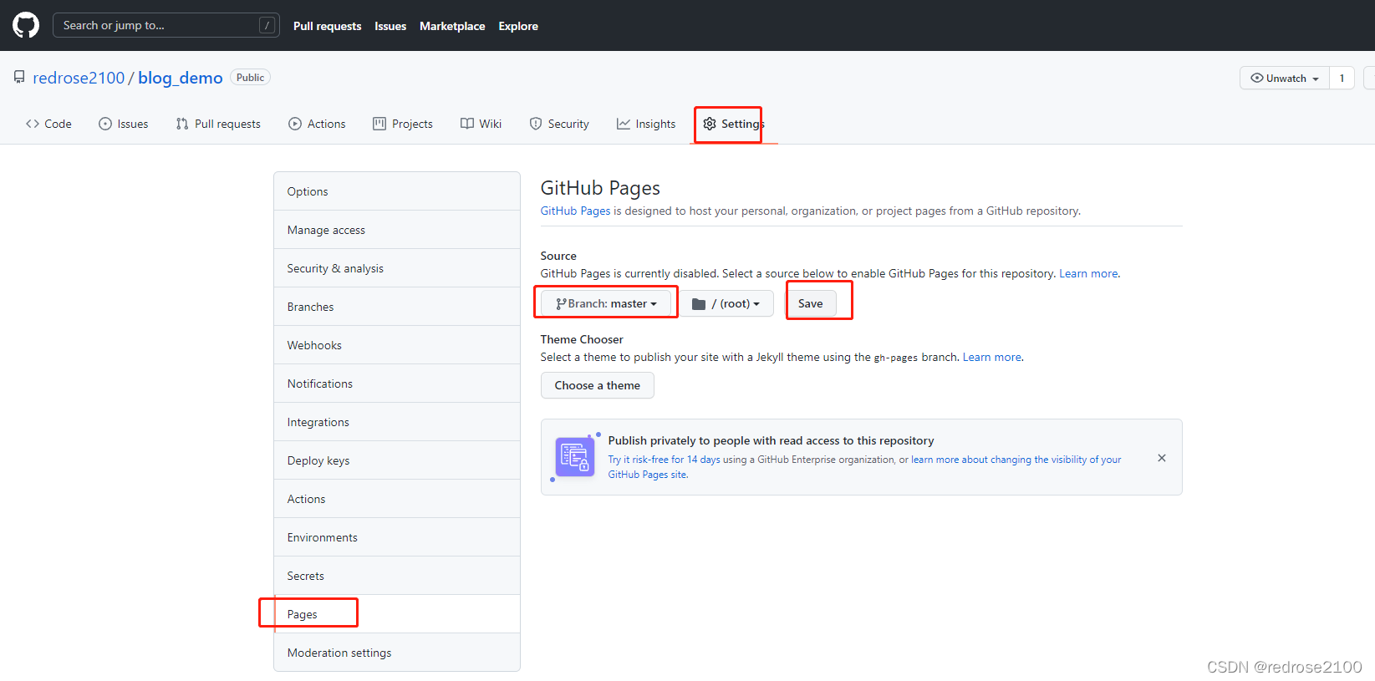Click Learn more link in Theme Chooser
Viewport: 1375px width, 681px height.
click(991, 357)
